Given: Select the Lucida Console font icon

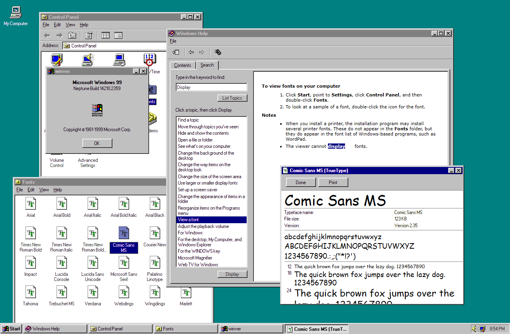Looking at the screenshot, I should click(x=62, y=263).
